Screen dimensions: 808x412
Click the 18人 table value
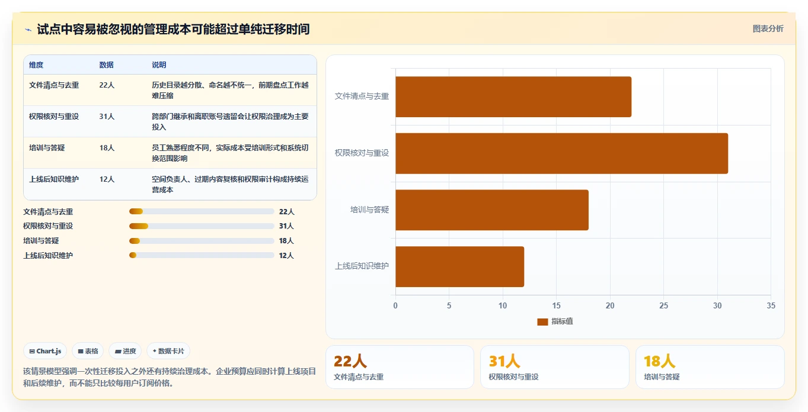tap(107, 148)
